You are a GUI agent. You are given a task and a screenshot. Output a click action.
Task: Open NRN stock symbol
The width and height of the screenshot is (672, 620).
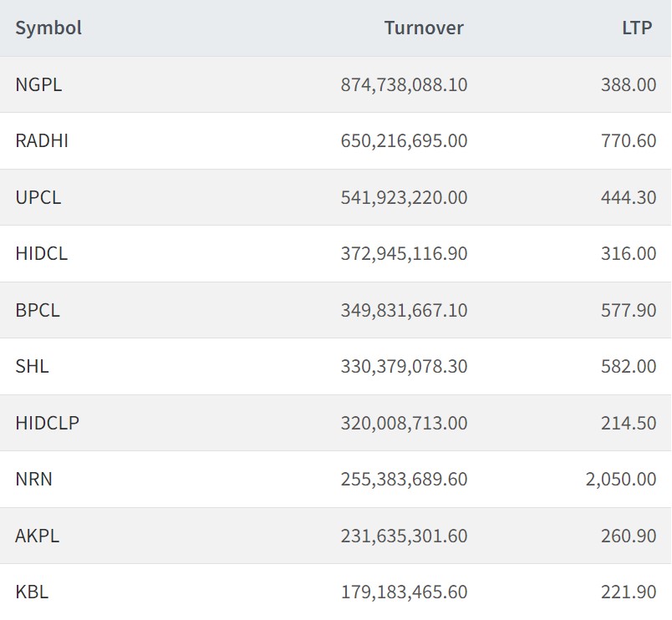(34, 479)
